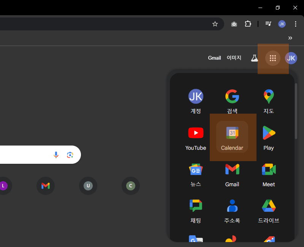Open the 지도 Maps app
This screenshot has height=247, width=304.
coord(269,101)
